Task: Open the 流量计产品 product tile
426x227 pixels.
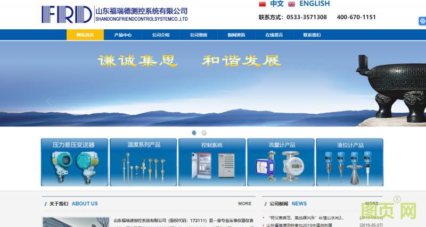Action: (x=281, y=162)
